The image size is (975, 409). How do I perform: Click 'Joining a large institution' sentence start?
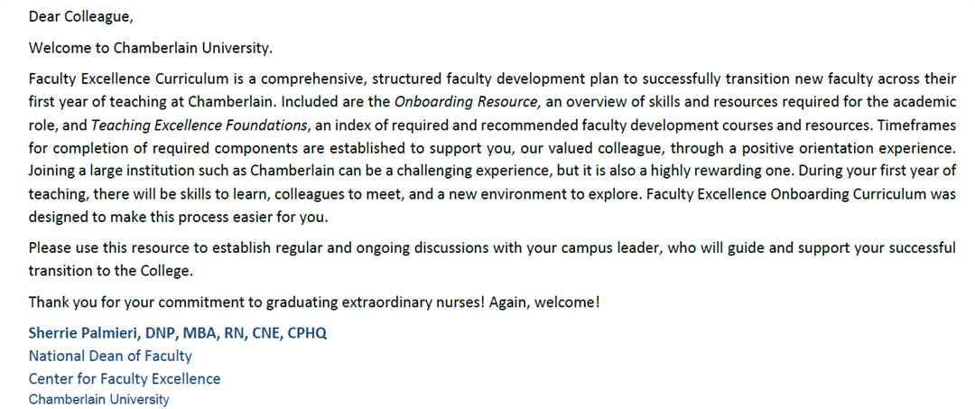point(107,171)
